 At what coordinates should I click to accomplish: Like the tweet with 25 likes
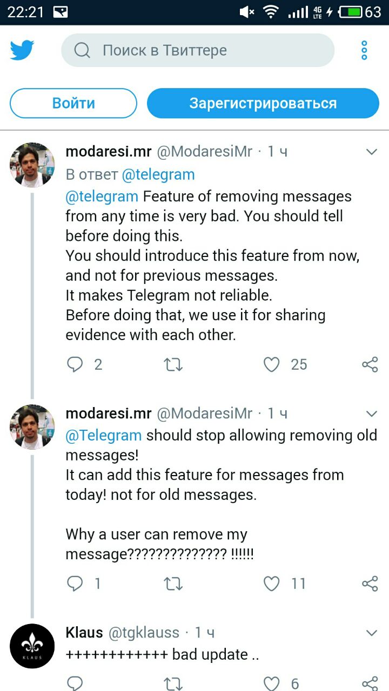click(271, 365)
